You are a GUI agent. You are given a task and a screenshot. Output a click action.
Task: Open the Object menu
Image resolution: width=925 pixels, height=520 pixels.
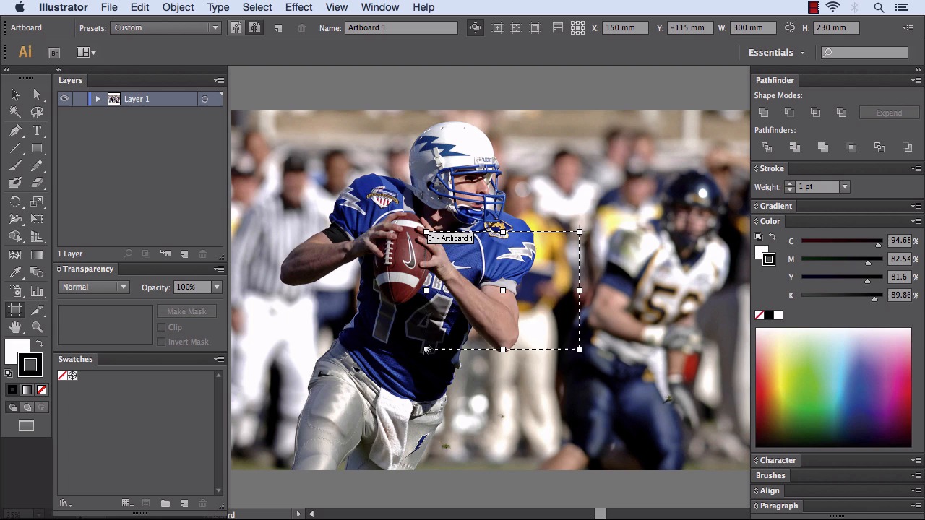point(178,7)
